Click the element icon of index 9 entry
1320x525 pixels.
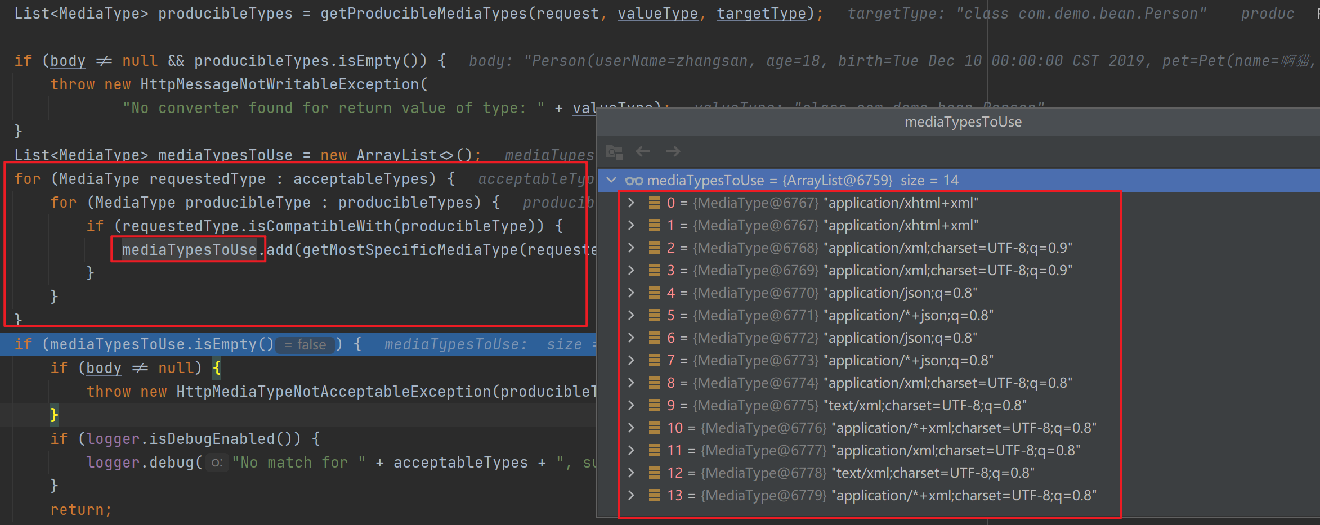[x=655, y=406]
